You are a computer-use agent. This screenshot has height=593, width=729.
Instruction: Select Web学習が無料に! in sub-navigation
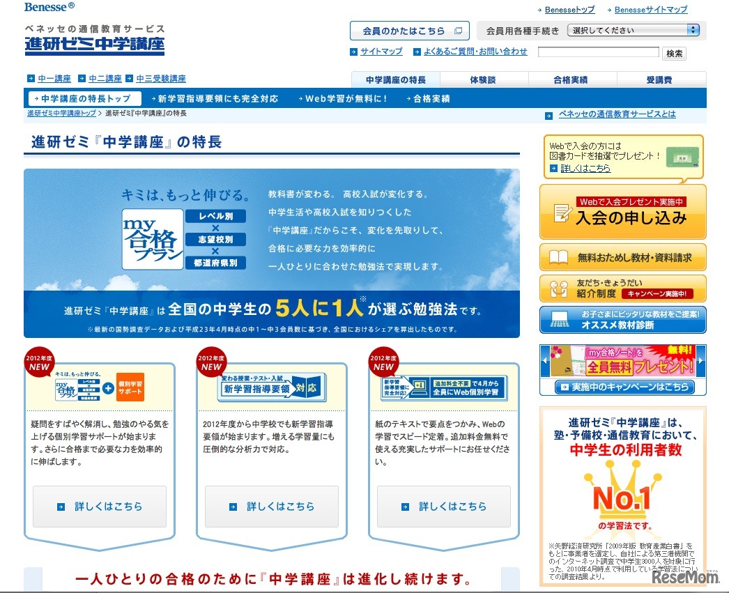coord(343,98)
